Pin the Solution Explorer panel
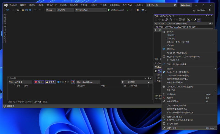The image size is (220, 134). pyautogui.click(x=209, y=16)
